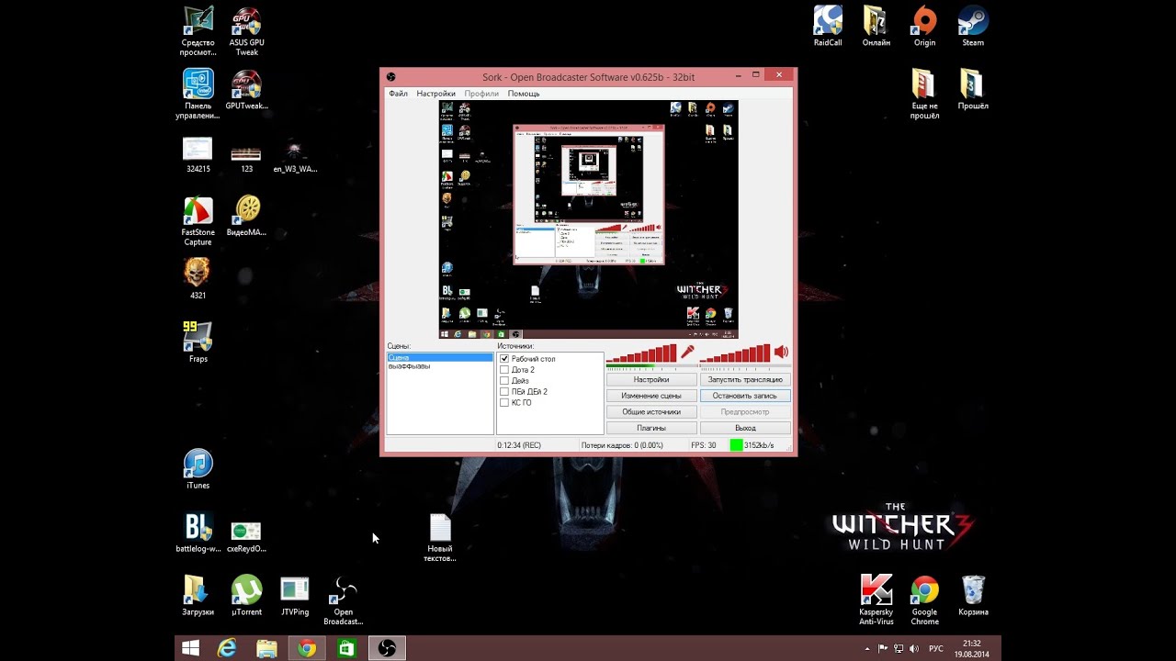Mute the microphone icon in OBS

[x=686, y=352]
